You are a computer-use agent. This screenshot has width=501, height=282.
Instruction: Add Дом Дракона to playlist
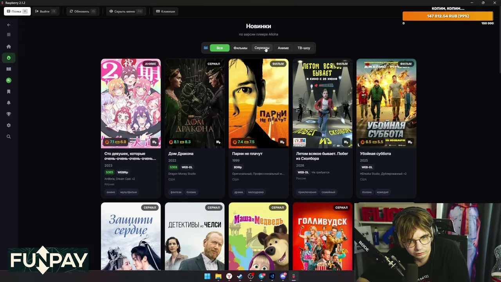click(x=218, y=142)
